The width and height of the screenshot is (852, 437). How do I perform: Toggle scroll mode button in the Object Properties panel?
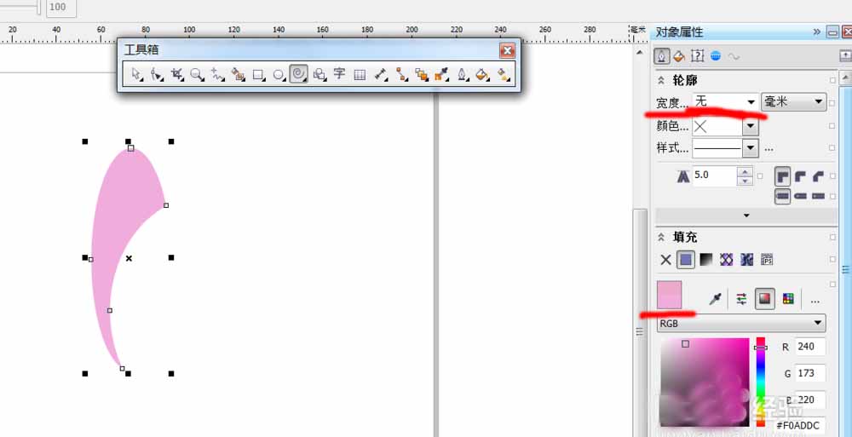tap(845, 55)
